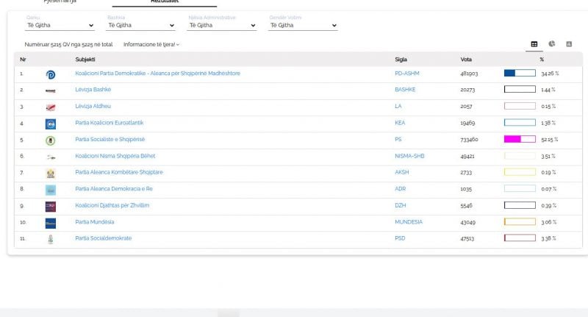
Task: Click the vote count 47513
Action: [x=467, y=238]
